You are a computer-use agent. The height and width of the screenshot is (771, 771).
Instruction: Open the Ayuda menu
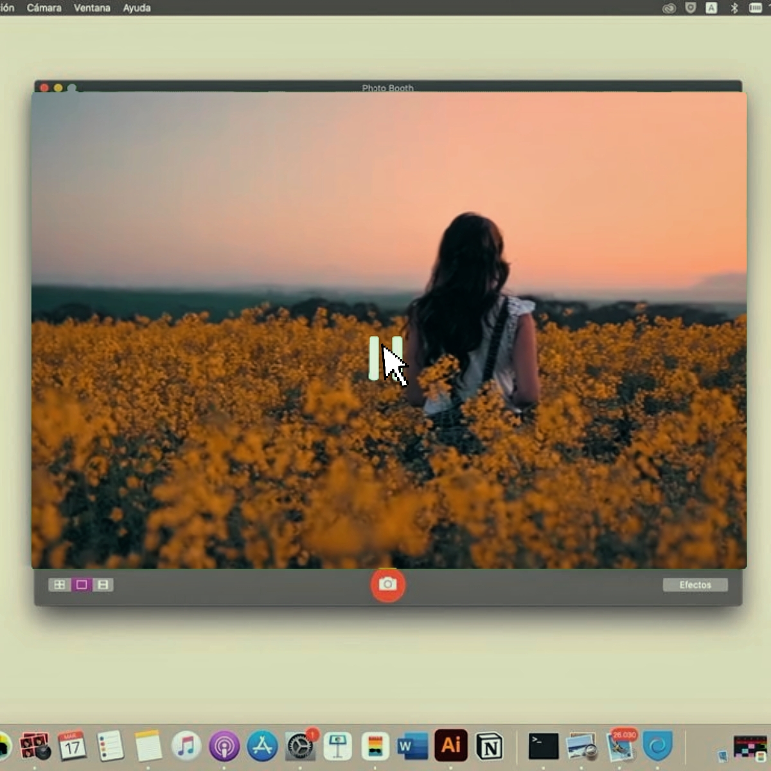click(137, 8)
